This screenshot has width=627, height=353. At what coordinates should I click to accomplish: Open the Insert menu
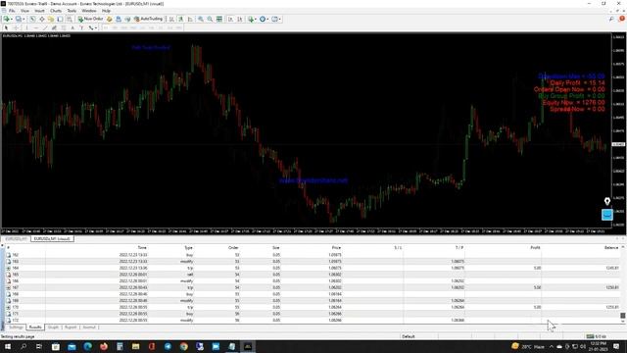(39, 11)
